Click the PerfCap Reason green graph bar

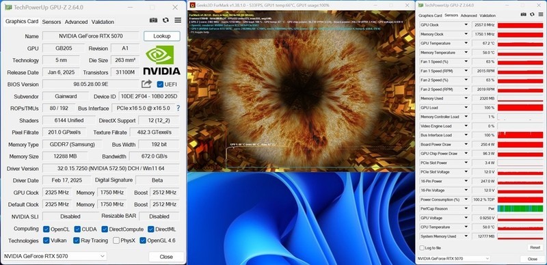point(520,208)
